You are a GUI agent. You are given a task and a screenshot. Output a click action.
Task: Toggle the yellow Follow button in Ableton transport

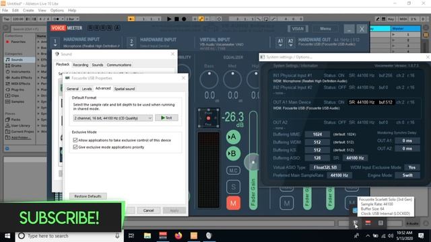pos(131,19)
